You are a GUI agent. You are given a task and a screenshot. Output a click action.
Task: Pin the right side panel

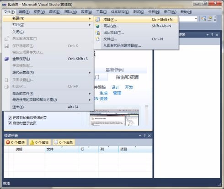pos(212,35)
